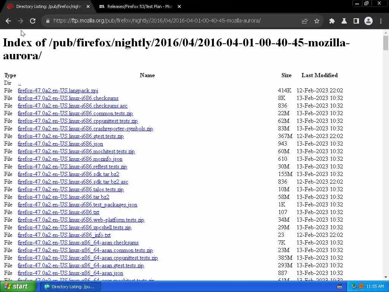Select the 385M size value

[285, 258]
